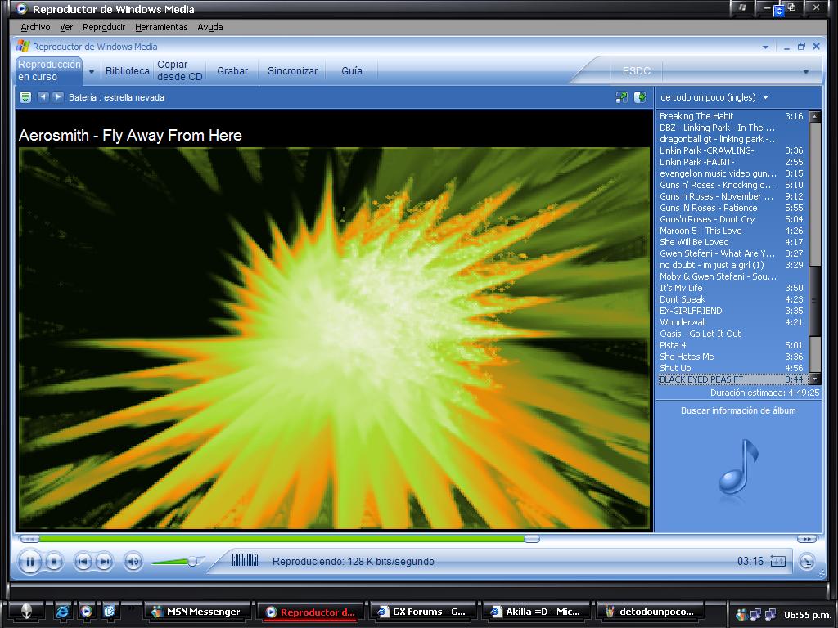This screenshot has width=838, height=628.
Task: Select 'She Hates Me' track
Action: 731,357
